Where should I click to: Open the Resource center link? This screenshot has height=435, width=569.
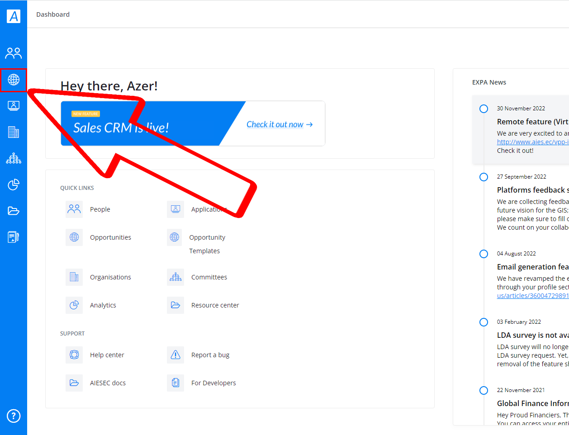[215, 305]
